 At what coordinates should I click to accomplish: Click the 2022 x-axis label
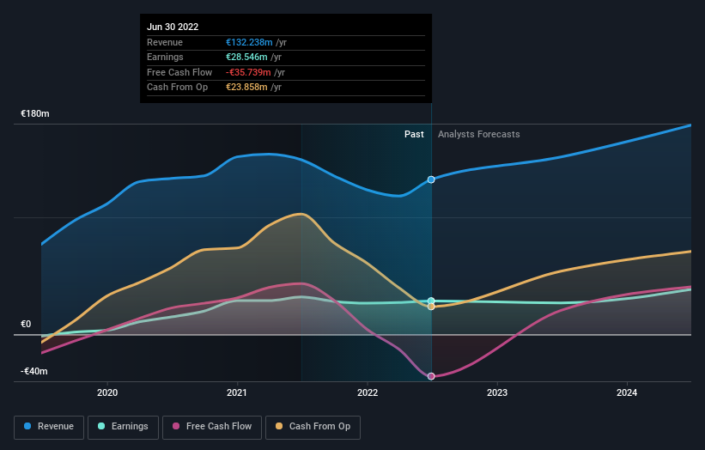368,393
